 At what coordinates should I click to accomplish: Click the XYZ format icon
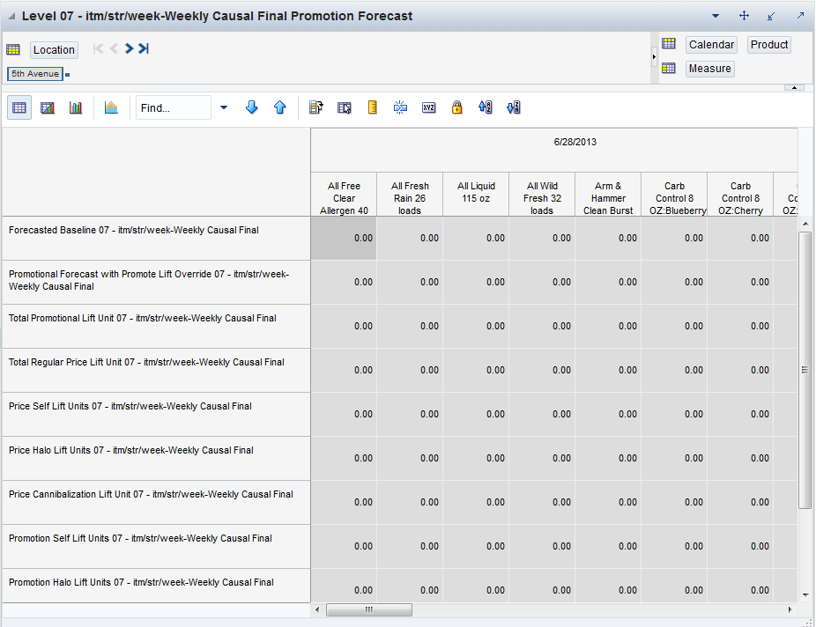pyautogui.click(x=429, y=107)
